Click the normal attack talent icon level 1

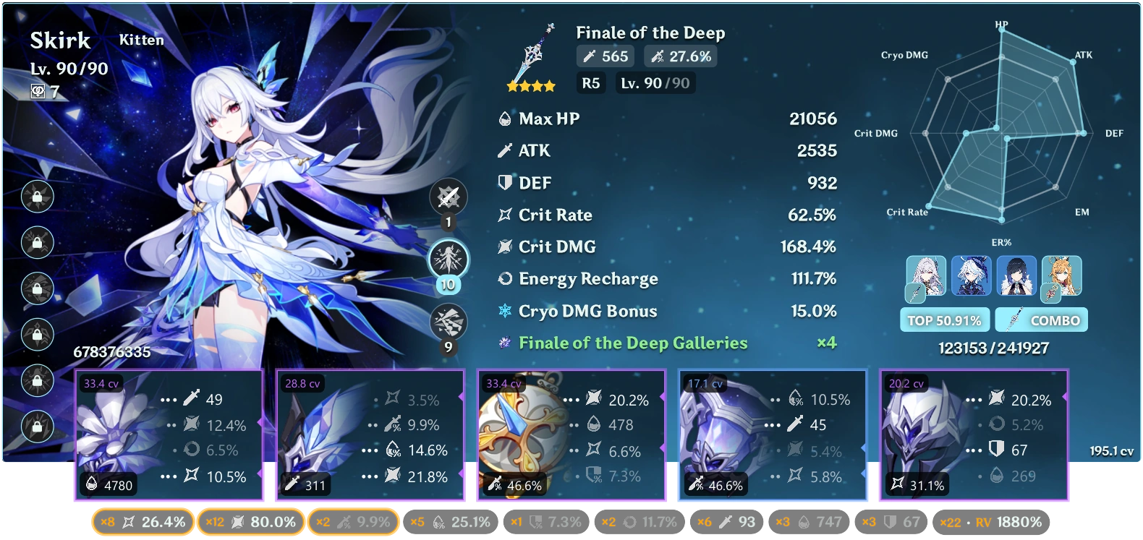(x=449, y=197)
